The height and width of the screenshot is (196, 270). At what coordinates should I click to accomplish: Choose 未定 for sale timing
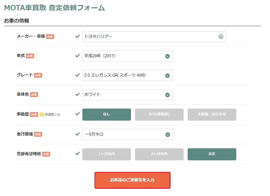(212, 154)
